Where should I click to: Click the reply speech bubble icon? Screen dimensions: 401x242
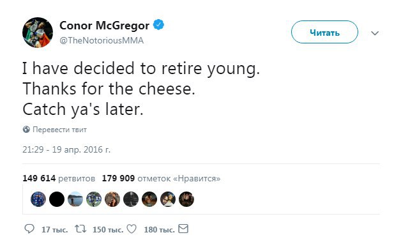(x=29, y=229)
